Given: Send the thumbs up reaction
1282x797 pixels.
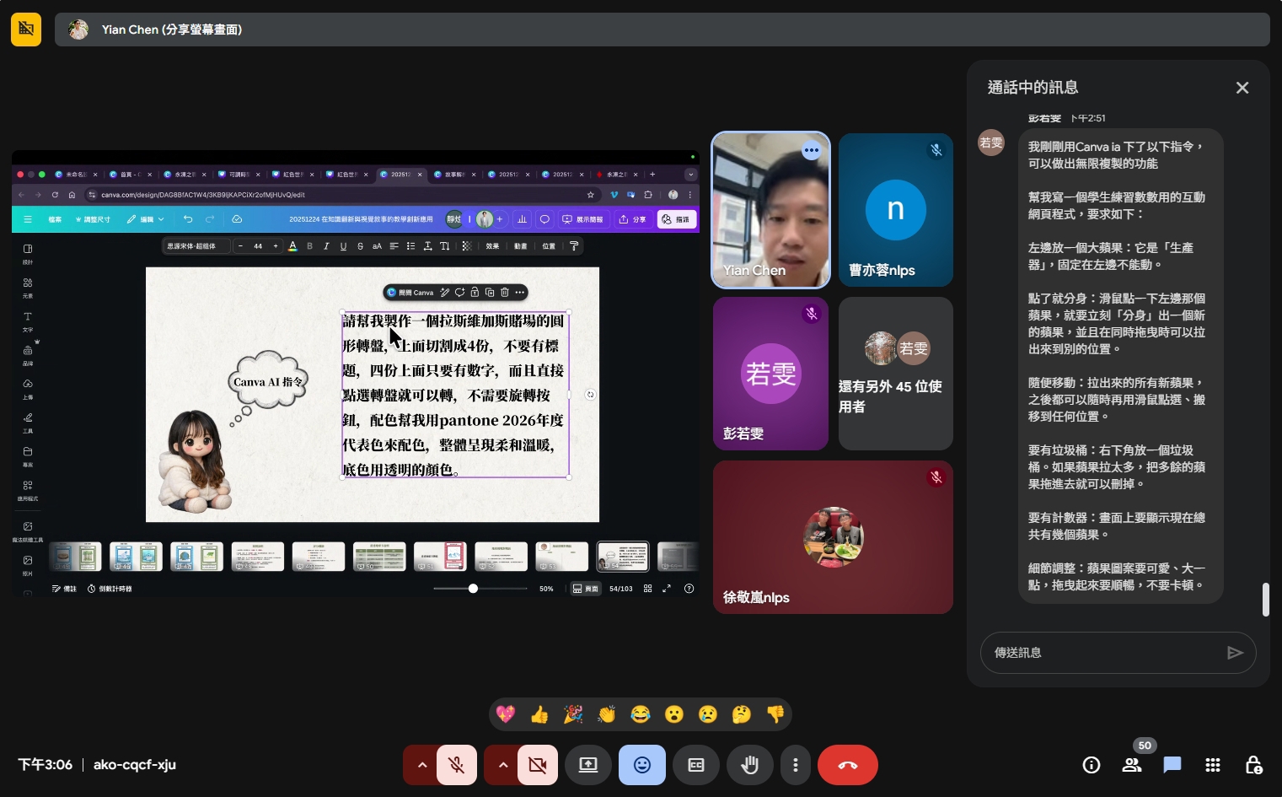Looking at the screenshot, I should coord(539,715).
